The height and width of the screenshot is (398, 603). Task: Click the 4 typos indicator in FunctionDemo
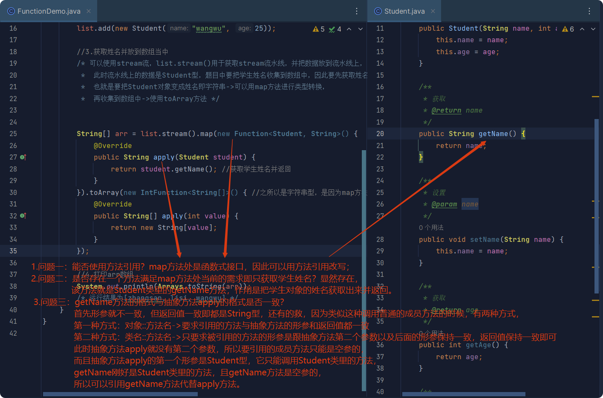point(335,29)
